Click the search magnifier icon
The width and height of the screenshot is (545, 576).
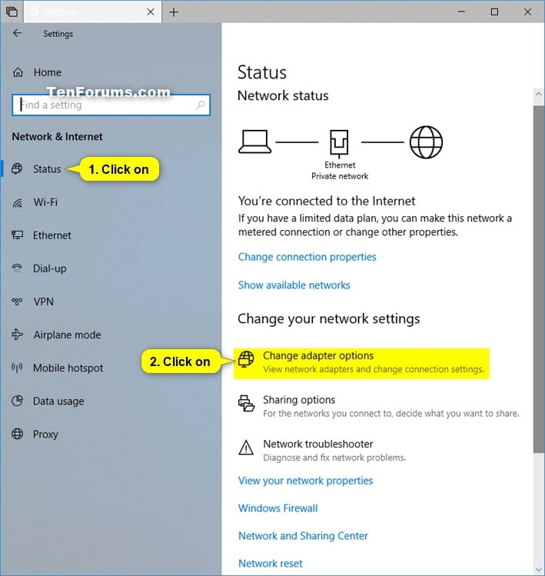[x=200, y=105]
